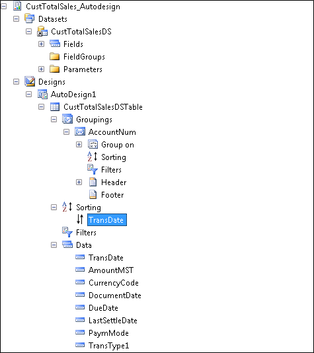
Task: Select the AutoDesign1 label
Action: pos(73,95)
